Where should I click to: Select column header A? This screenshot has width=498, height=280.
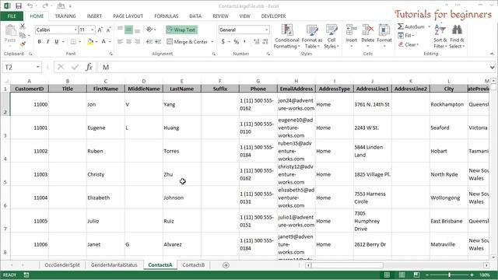click(30, 81)
